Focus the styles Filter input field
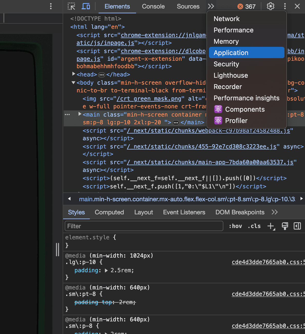The image size is (305, 334). coord(144,226)
